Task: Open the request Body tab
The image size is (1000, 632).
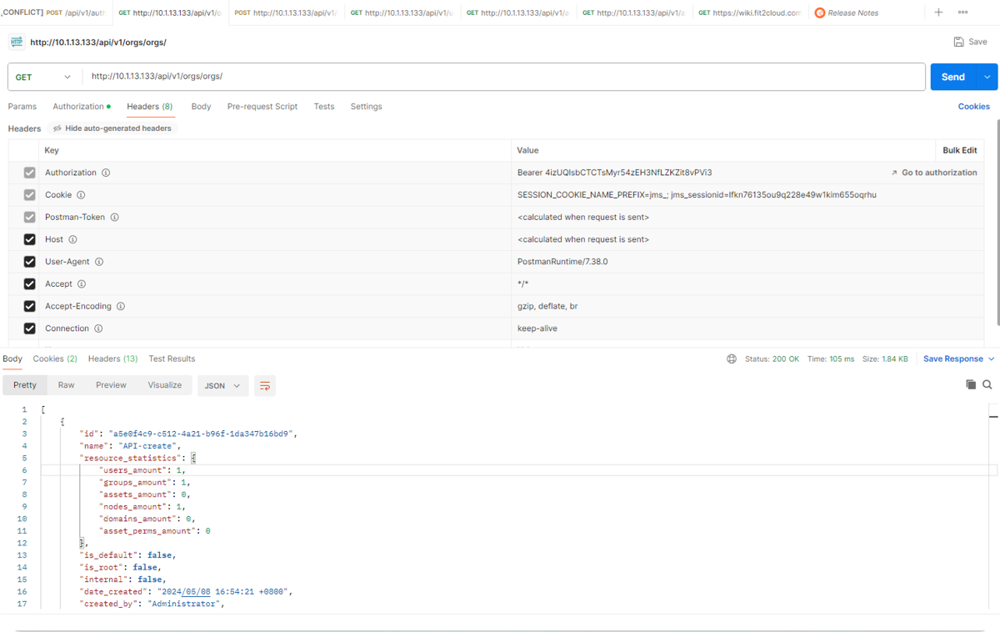Action: click(x=201, y=107)
